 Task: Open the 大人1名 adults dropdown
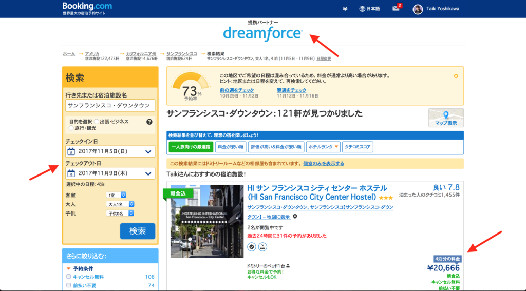(x=120, y=204)
